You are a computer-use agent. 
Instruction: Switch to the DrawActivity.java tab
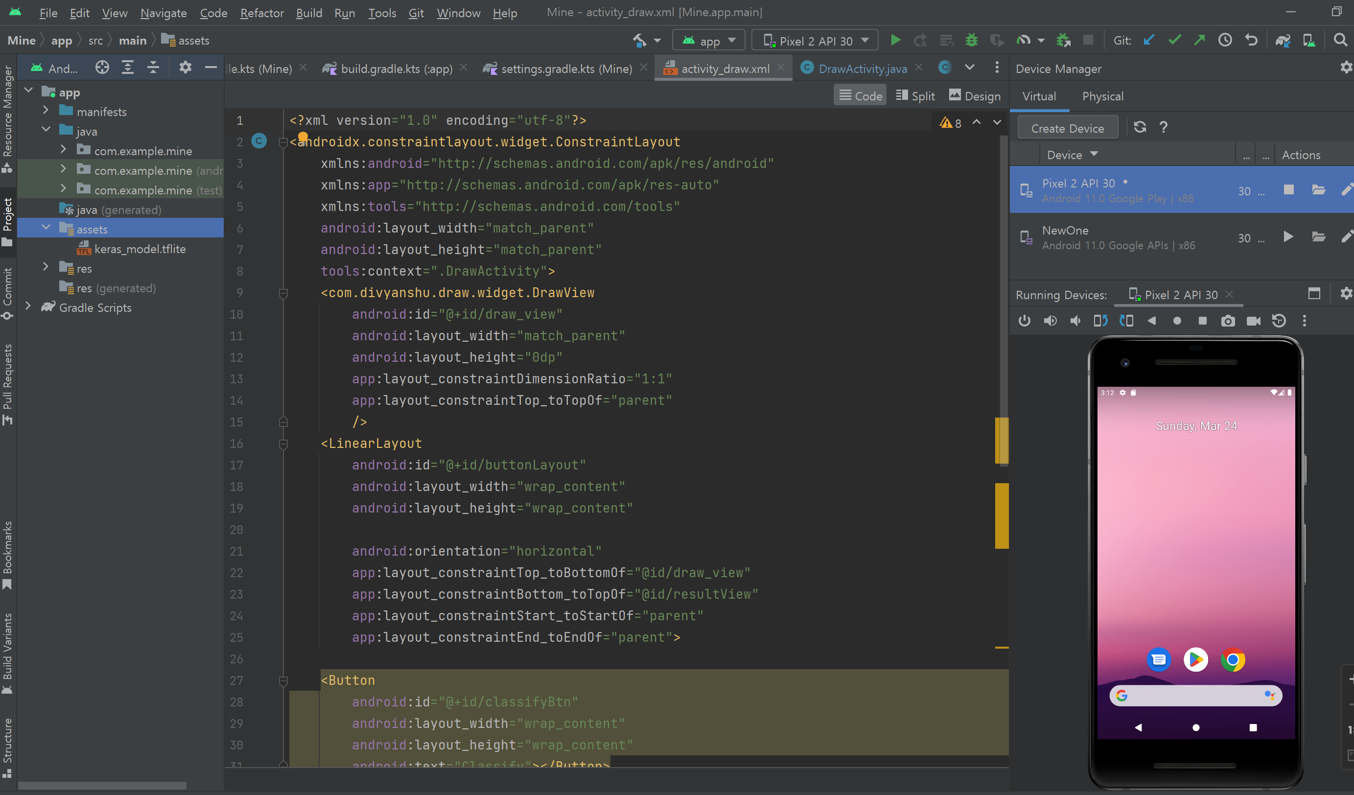[862, 69]
